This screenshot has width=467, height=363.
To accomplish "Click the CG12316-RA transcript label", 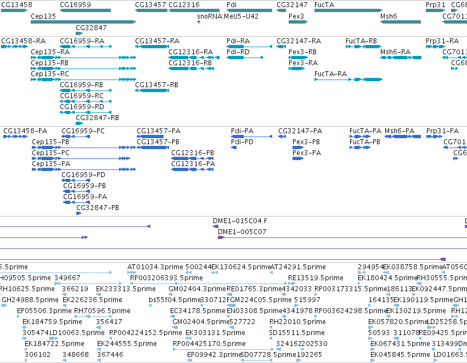I will [x=191, y=52].
